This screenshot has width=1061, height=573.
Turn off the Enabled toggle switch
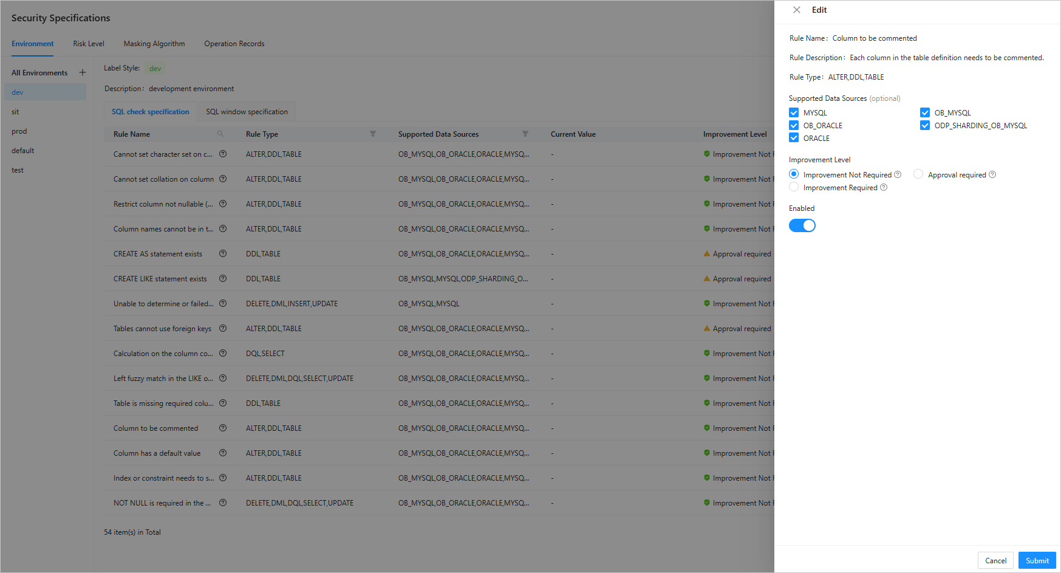(x=802, y=225)
